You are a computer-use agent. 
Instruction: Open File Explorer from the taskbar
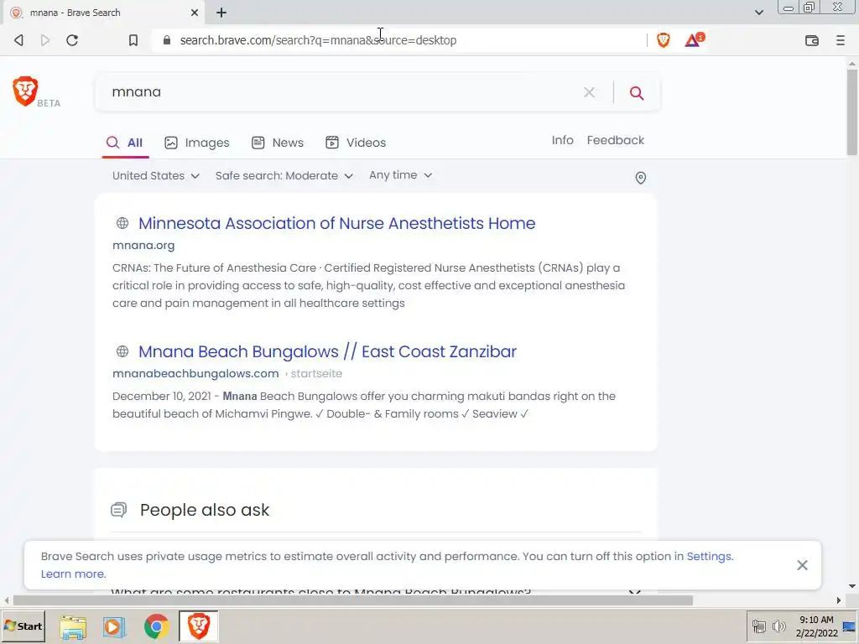tap(73, 626)
